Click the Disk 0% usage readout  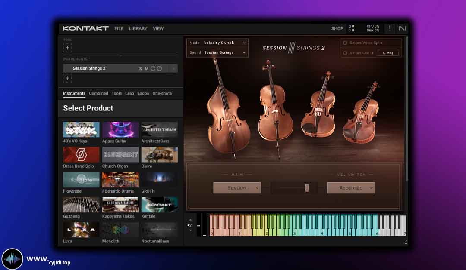[373, 31]
